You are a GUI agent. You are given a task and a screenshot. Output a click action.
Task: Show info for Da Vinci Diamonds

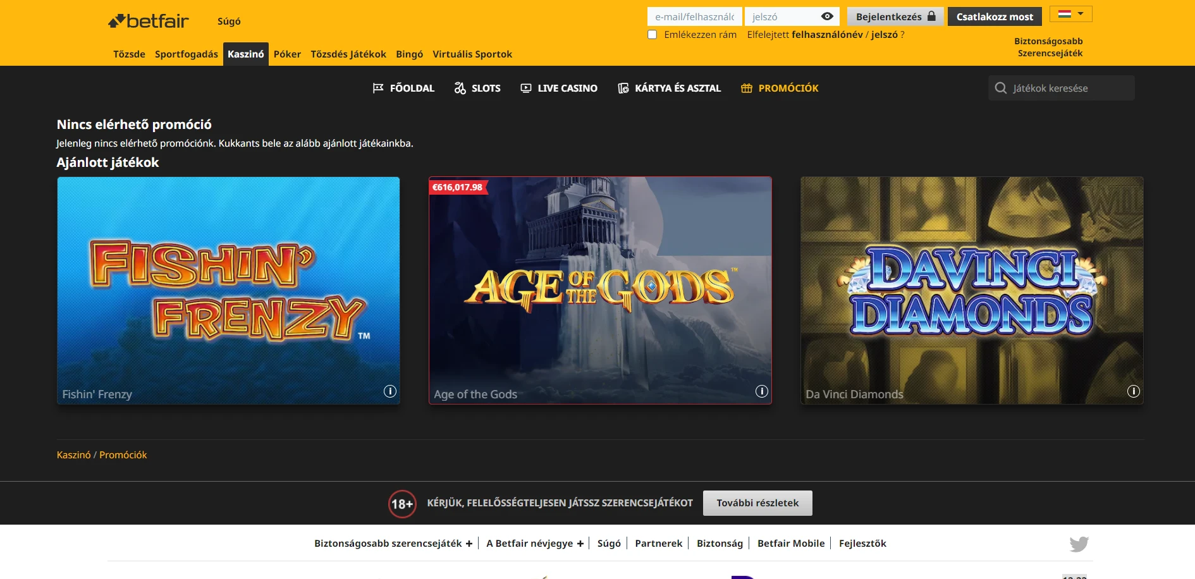pyautogui.click(x=1134, y=391)
